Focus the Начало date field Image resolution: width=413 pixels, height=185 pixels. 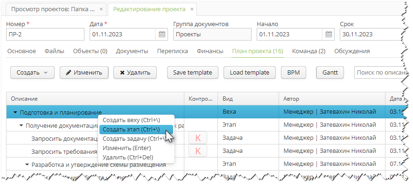[289, 34]
